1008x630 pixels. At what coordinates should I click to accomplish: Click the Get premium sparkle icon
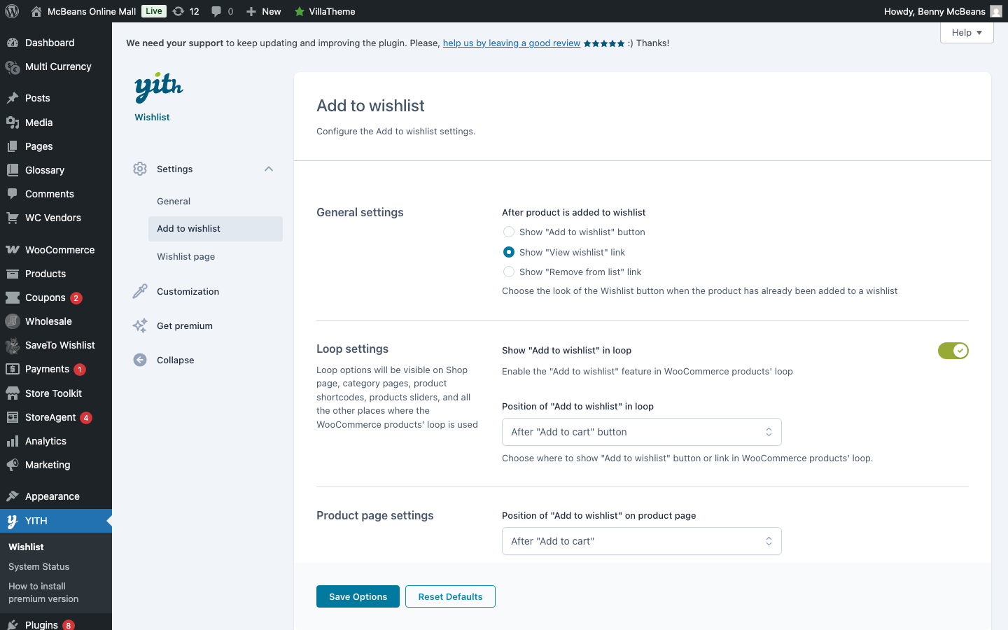pyautogui.click(x=139, y=325)
